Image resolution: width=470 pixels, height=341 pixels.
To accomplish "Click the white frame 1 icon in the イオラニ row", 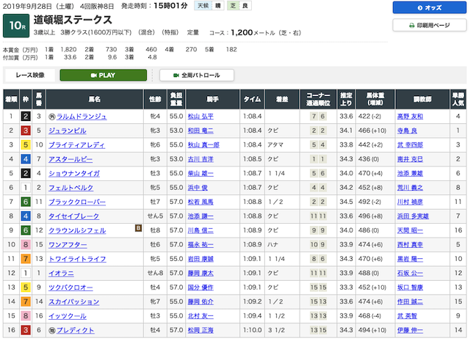I will click(26, 273).
